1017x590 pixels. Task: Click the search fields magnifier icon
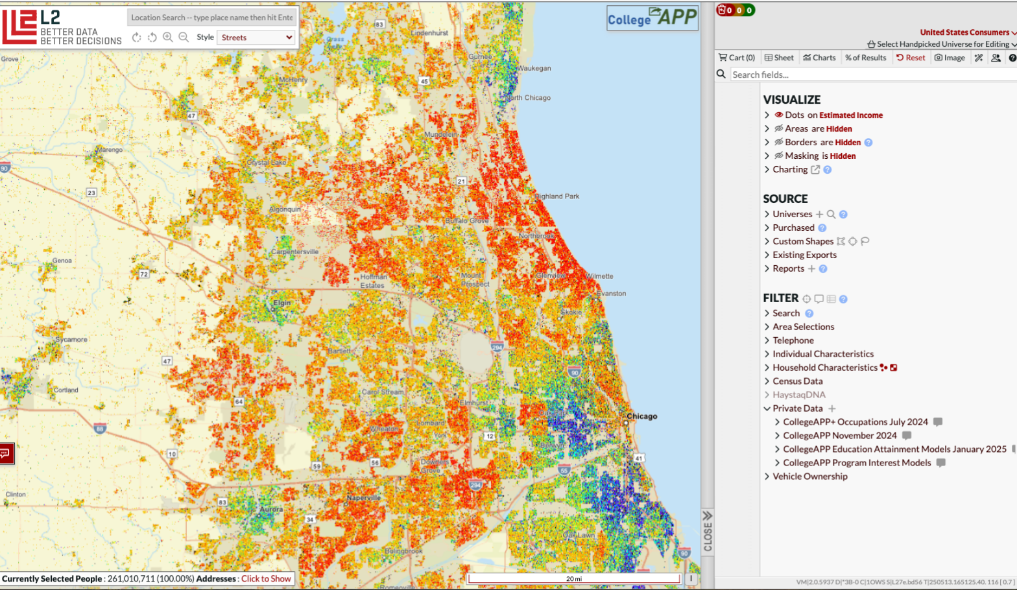click(721, 74)
